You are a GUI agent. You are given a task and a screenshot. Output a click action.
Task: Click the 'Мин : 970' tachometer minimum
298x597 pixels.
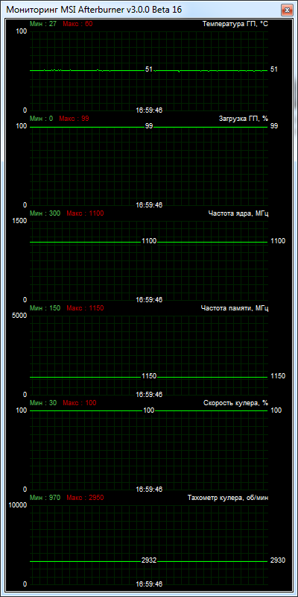tap(45, 498)
